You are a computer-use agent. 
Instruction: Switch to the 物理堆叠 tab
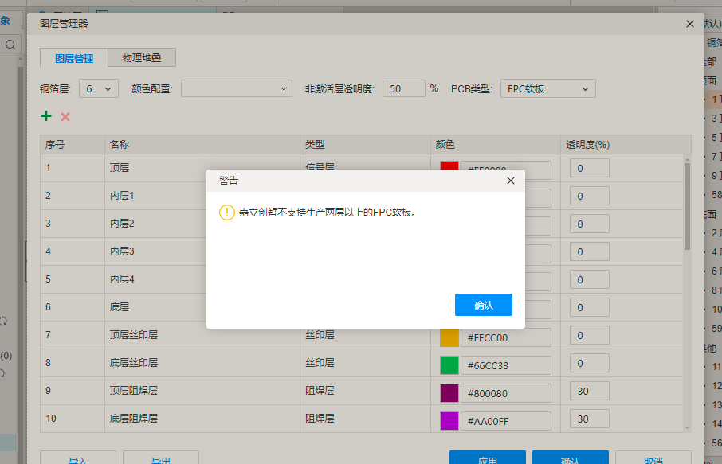(141, 58)
